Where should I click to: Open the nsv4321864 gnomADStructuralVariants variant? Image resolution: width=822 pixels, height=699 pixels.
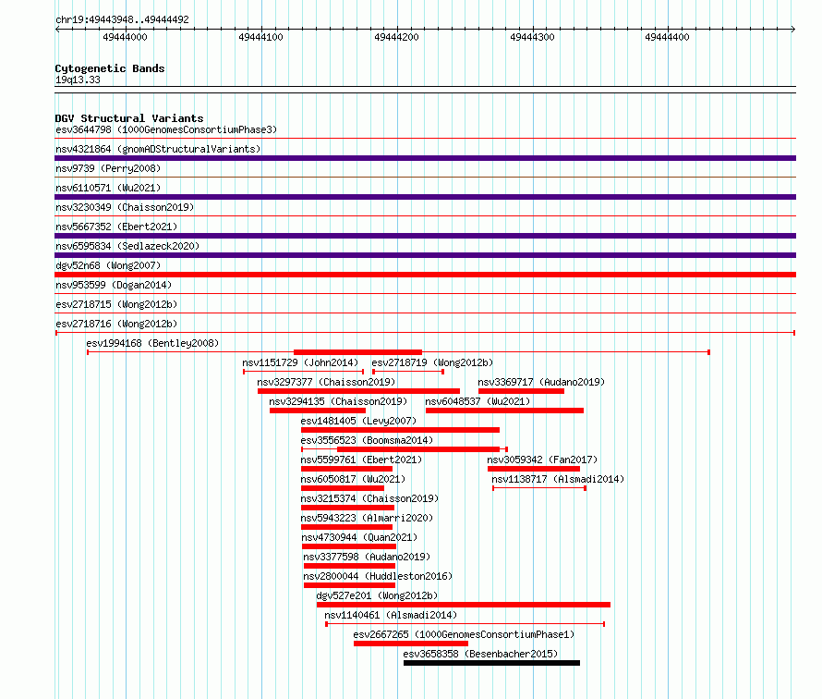pyautogui.click(x=158, y=149)
